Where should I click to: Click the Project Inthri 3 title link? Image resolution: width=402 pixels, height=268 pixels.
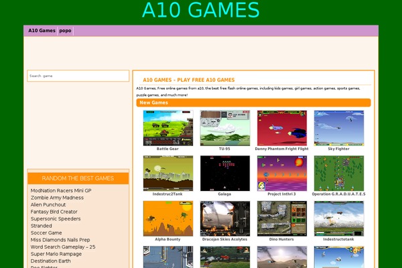pyautogui.click(x=282, y=194)
